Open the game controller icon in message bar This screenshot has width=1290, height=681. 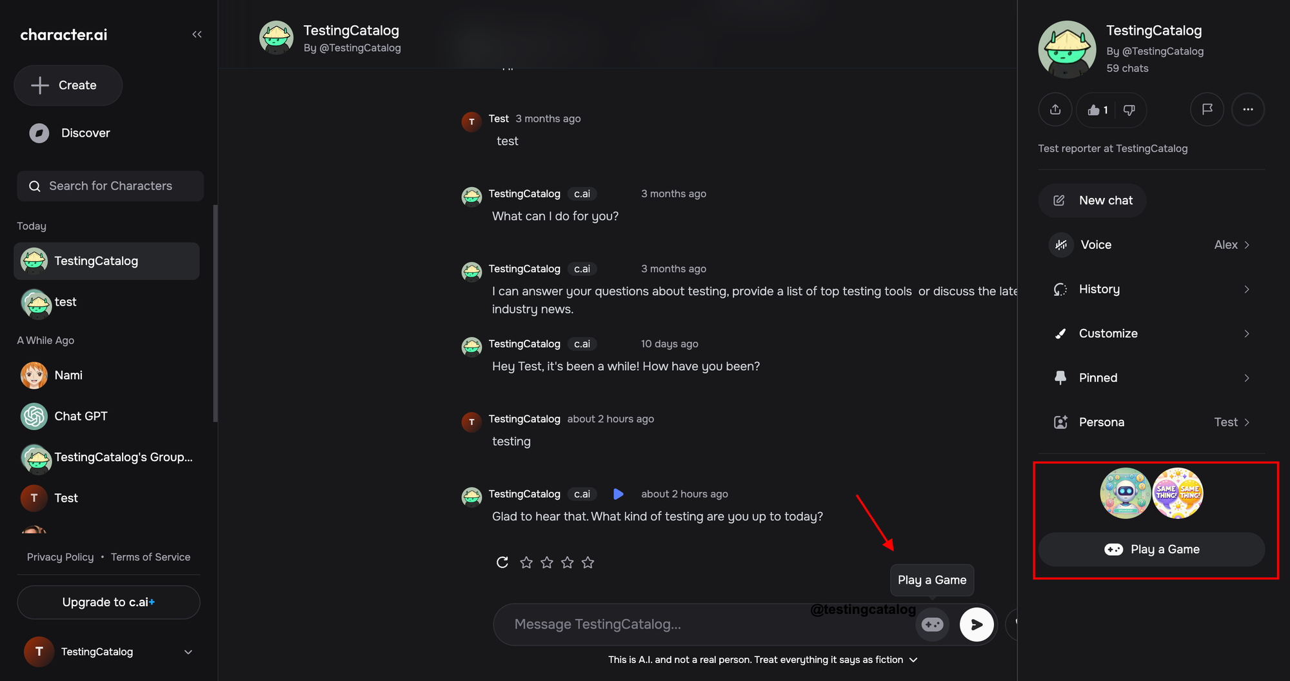tap(932, 624)
